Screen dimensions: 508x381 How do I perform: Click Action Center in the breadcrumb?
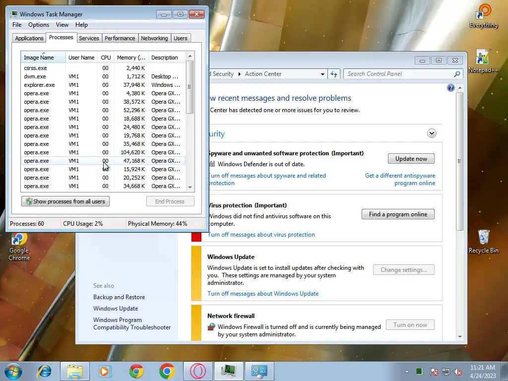point(263,74)
